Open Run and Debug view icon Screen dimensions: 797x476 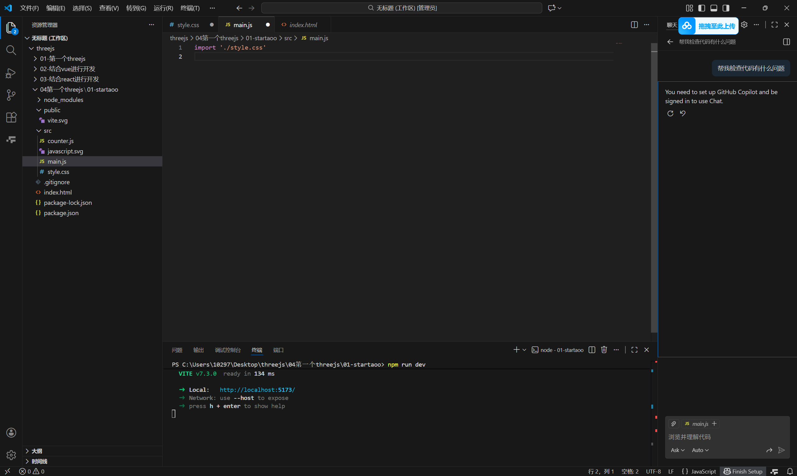11,73
